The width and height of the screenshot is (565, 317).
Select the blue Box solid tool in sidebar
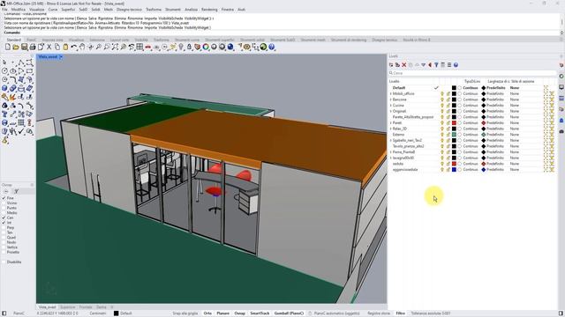[4, 88]
